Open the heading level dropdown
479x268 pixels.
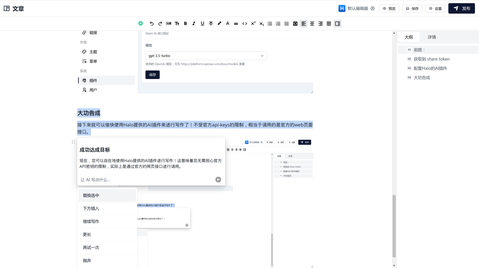tap(169, 24)
